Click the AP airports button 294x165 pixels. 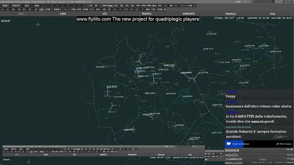click(x=96, y=5)
